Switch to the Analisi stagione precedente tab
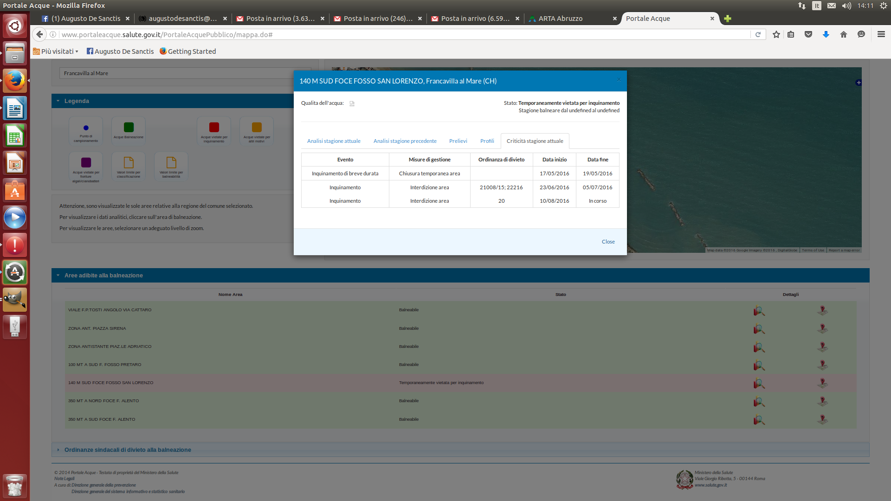This screenshot has height=501, width=891. pyautogui.click(x=405, y=141)
